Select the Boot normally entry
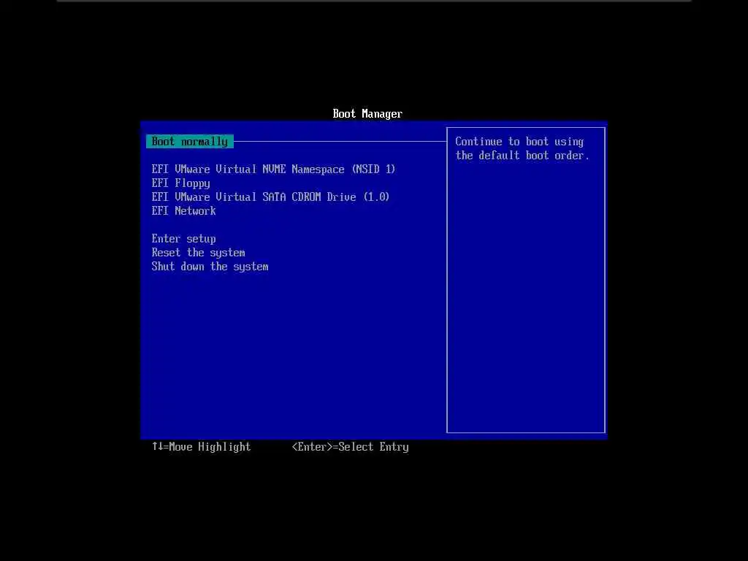This screenshot has height=561, width=748. (190, 142)
